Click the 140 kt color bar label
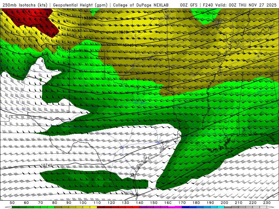Viewport: 279px width, 209px height. 139,203
